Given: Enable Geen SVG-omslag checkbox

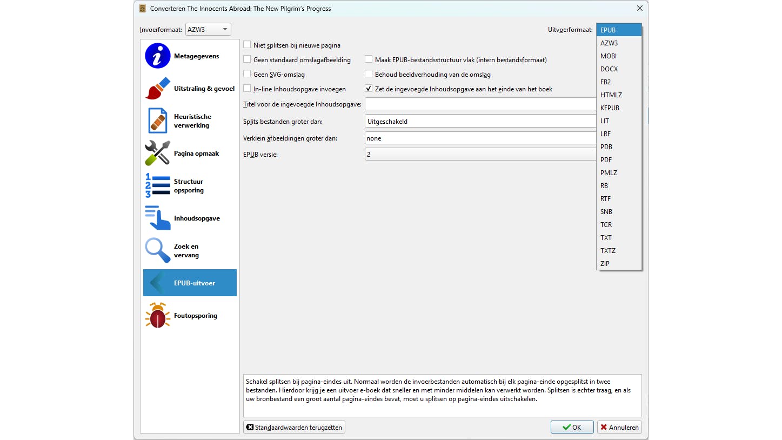Looking at the screenshot, I should tap(247, 75).
